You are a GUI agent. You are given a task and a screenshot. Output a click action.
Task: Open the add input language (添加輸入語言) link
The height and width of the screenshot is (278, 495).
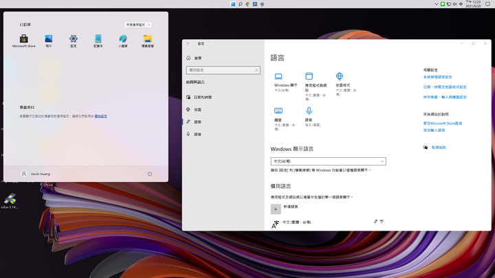(434, 130)
